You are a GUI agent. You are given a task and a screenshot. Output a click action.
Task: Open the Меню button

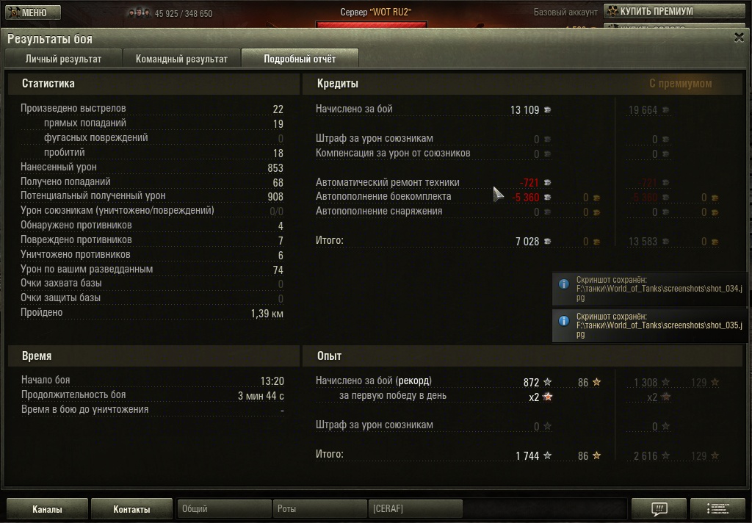tap(33, 12)
